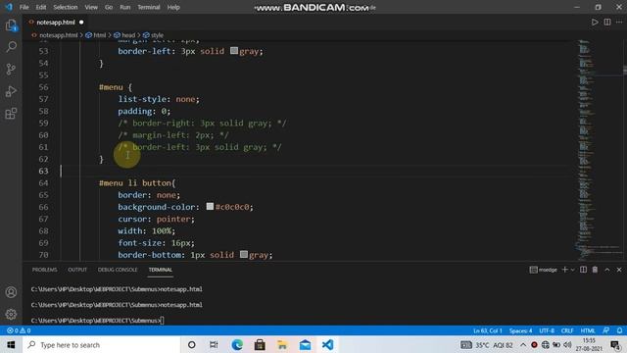Open the volume control in system tray
Screen dimensions: 627x353
tap(567, 344)
